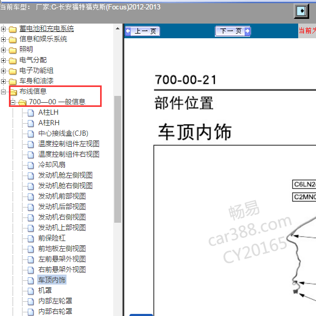Select 发动机舱左侧视图 entry

tap(66, 176)
